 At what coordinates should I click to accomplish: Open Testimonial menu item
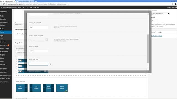click(x=4, y=22)
